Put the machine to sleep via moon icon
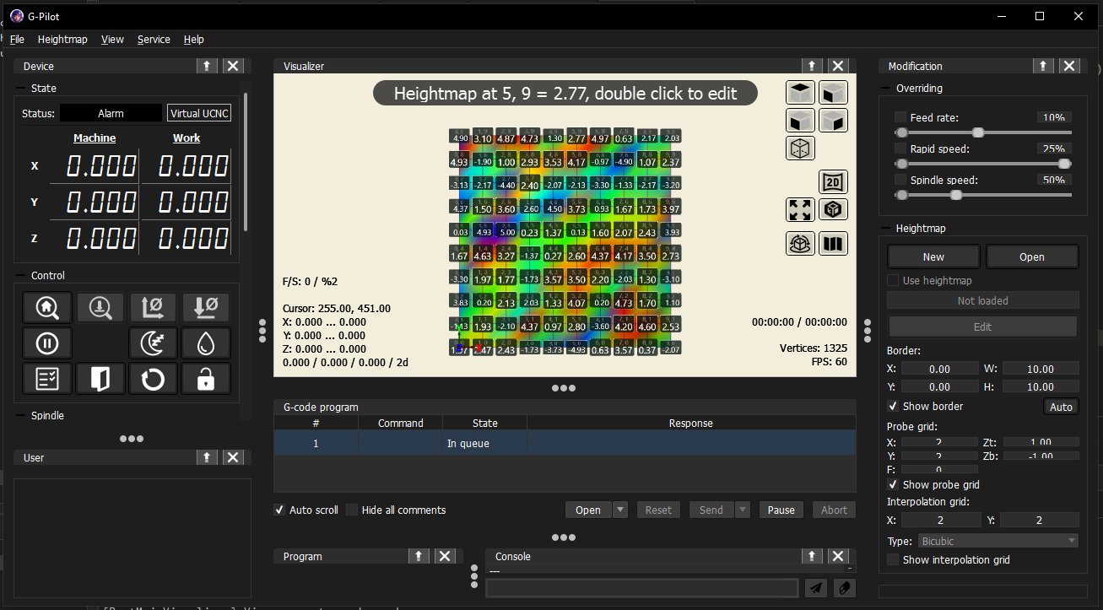1103x610 pixels. coord(153,342)
